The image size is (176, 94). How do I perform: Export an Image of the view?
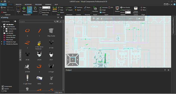click(103, 10)
